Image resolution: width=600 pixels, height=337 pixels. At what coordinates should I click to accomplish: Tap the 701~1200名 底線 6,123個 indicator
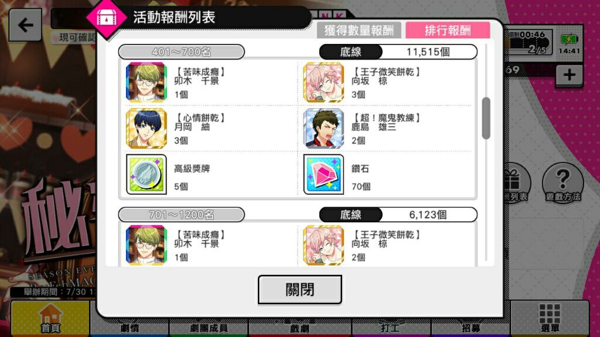[x=398, y=215]
